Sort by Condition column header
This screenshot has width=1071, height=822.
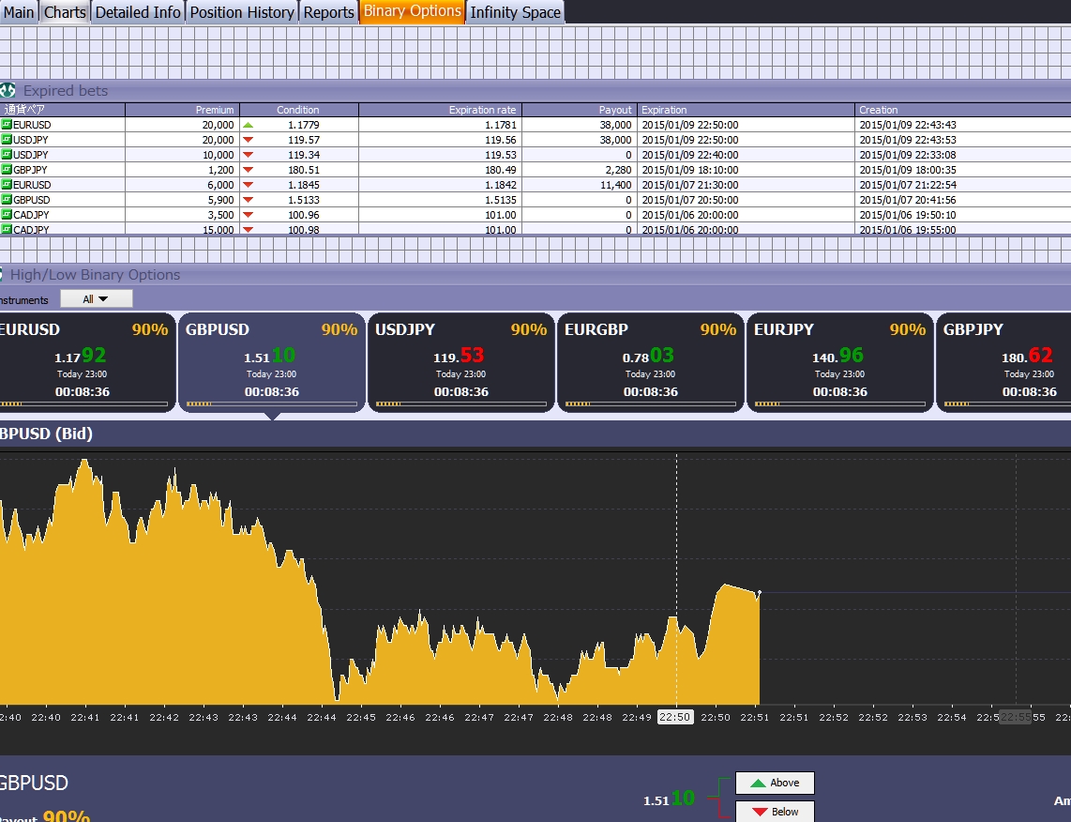coord(299,110)
